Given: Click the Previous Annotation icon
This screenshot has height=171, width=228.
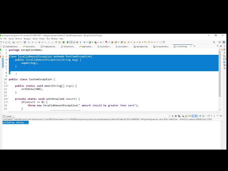Looking at the screenshot, I should pos(140,42).
